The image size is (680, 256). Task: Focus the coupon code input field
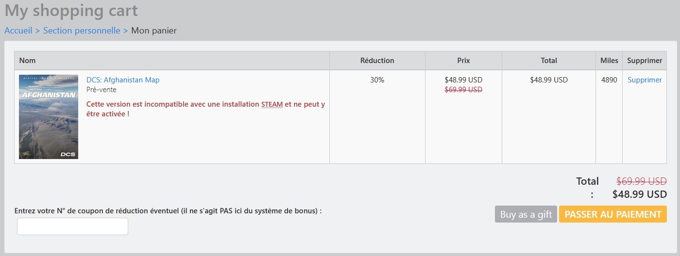point(72,226)
